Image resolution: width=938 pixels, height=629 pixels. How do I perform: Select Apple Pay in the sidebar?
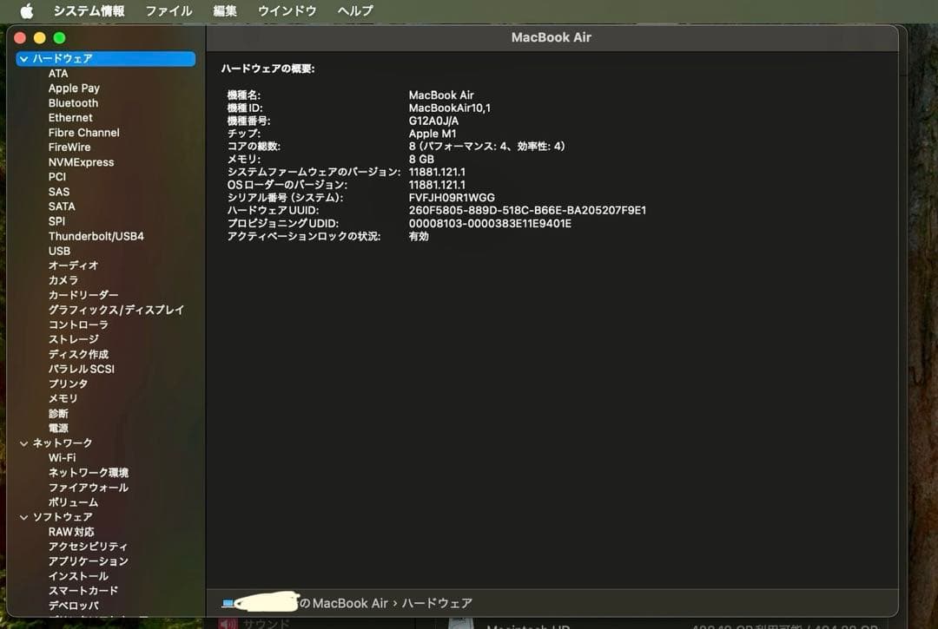point(74,88)
